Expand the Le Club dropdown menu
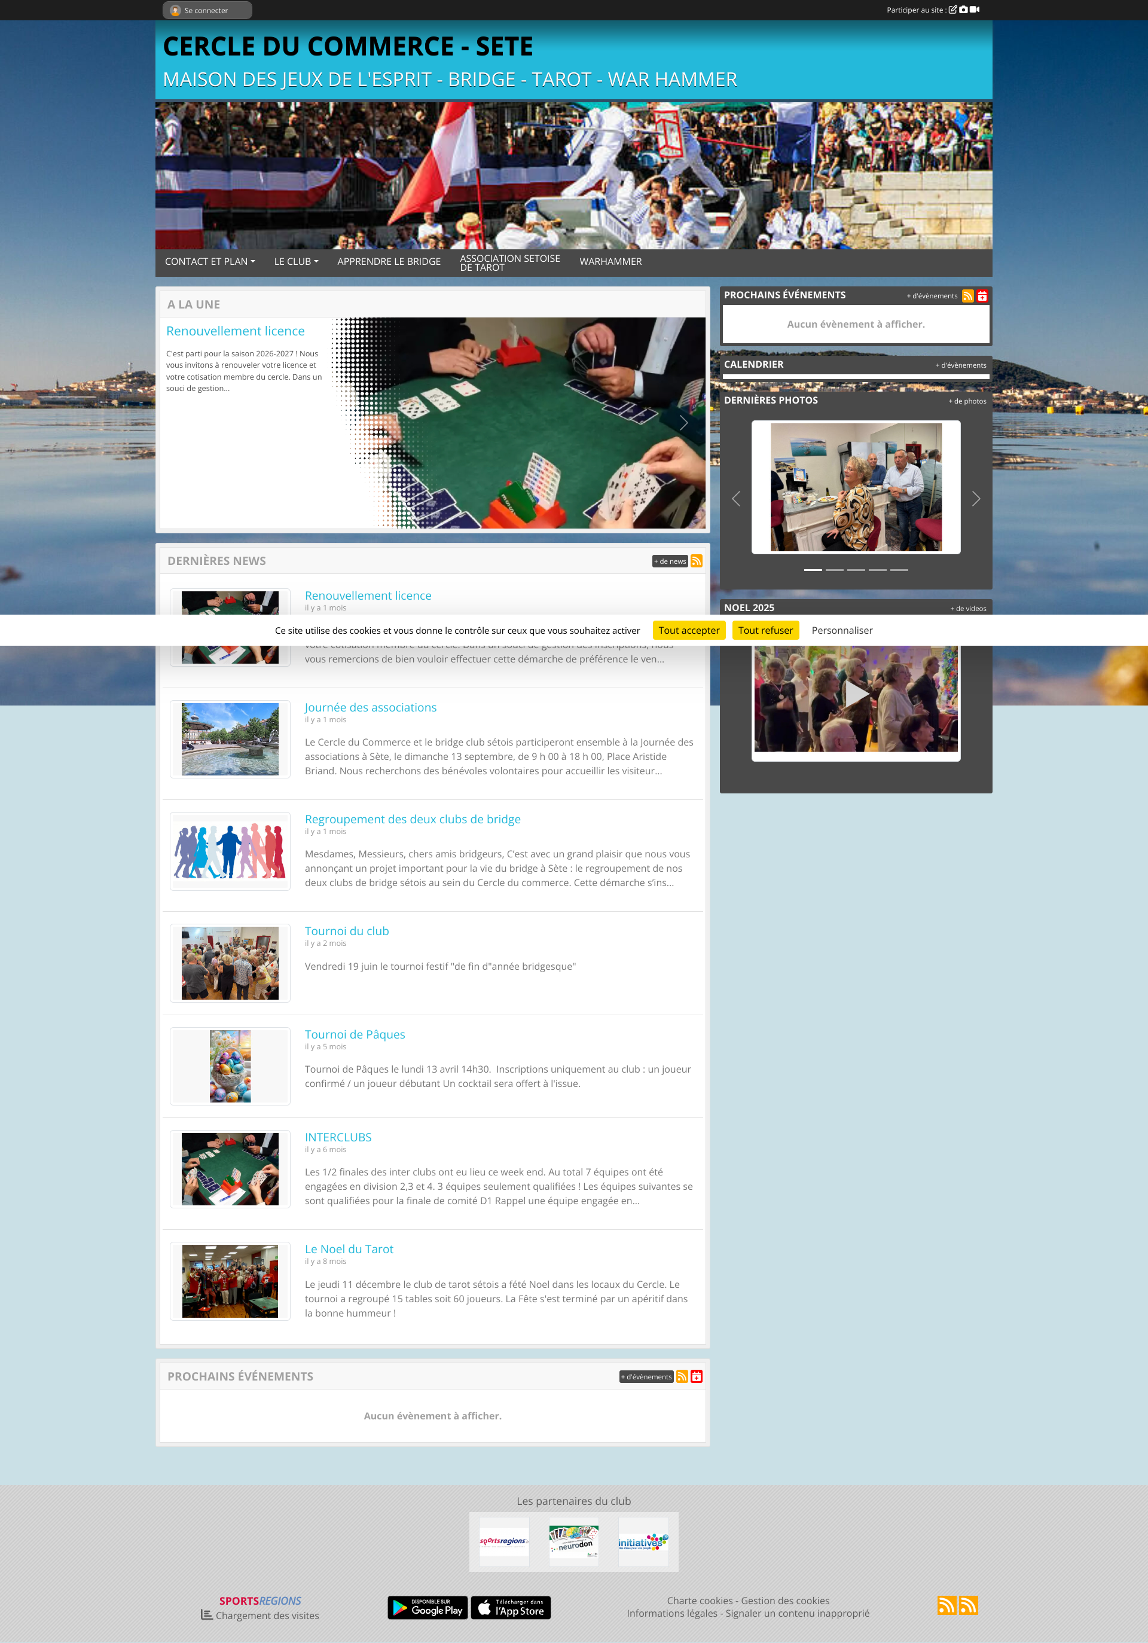The image size is (1148, 1643). pyautogui.click(x=297, y=262)
